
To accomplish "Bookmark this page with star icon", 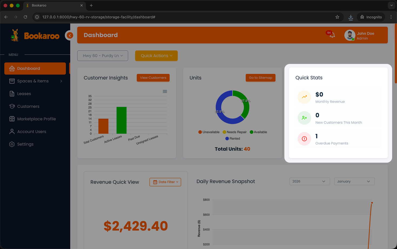I will [337, 17].
